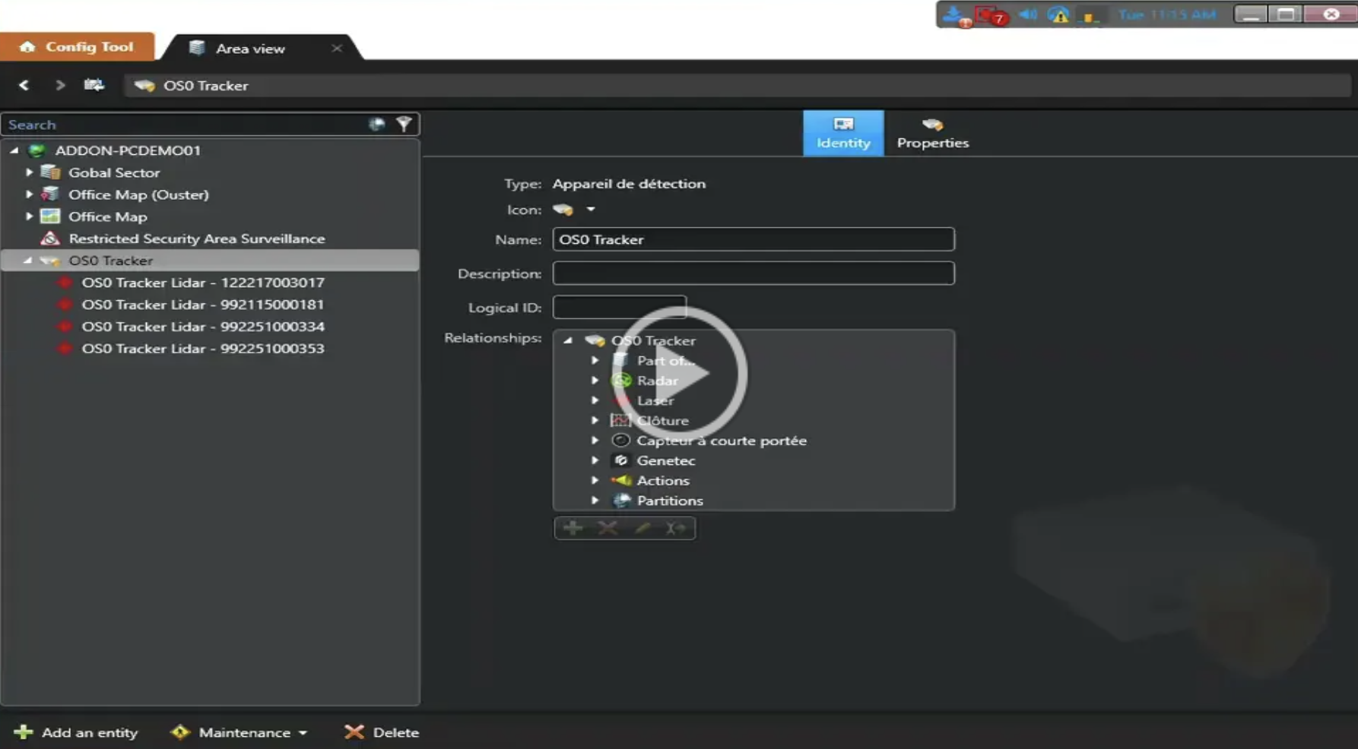Click the Clôture fence icon
The height and width of the screenshot is (749, 1358).
(621, 420)
